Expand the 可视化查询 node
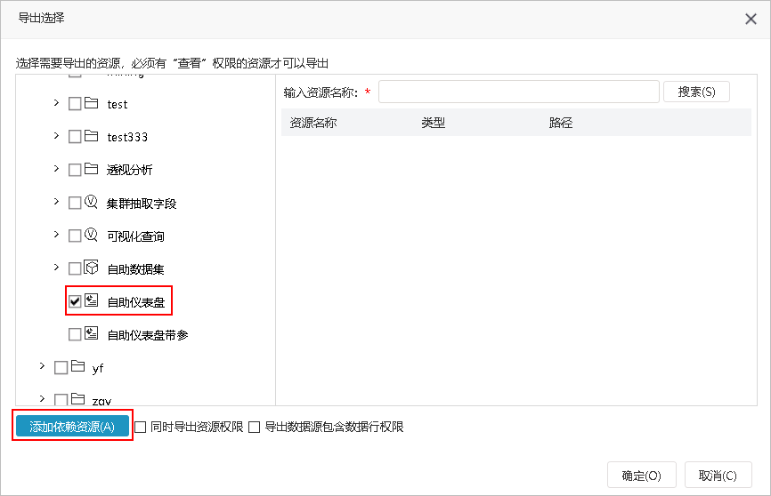This screenshot has width=771, height=496. click(x=56, y=235)
